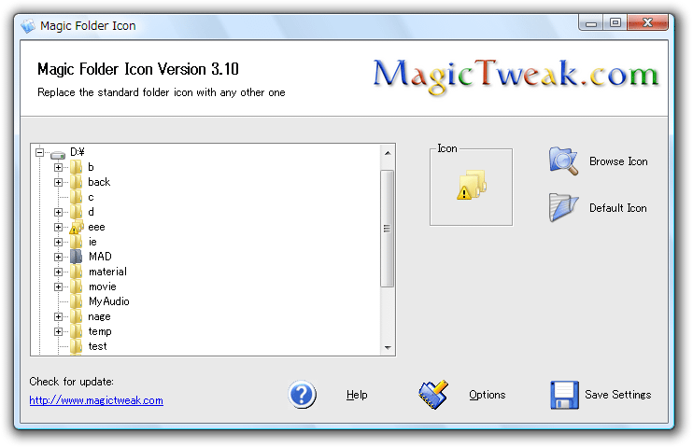Click the Save Settings text label
Viewport: 693px width, 447px height.
(618, 395)
